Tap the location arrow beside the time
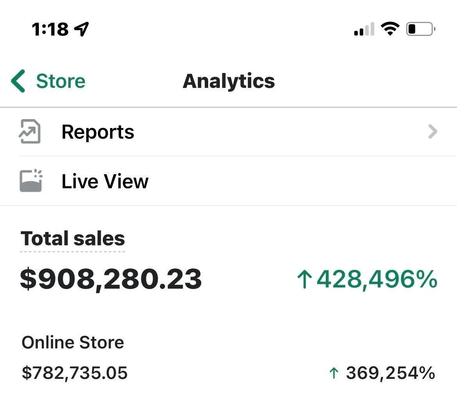457x407 pixels. tap(82, 29)
